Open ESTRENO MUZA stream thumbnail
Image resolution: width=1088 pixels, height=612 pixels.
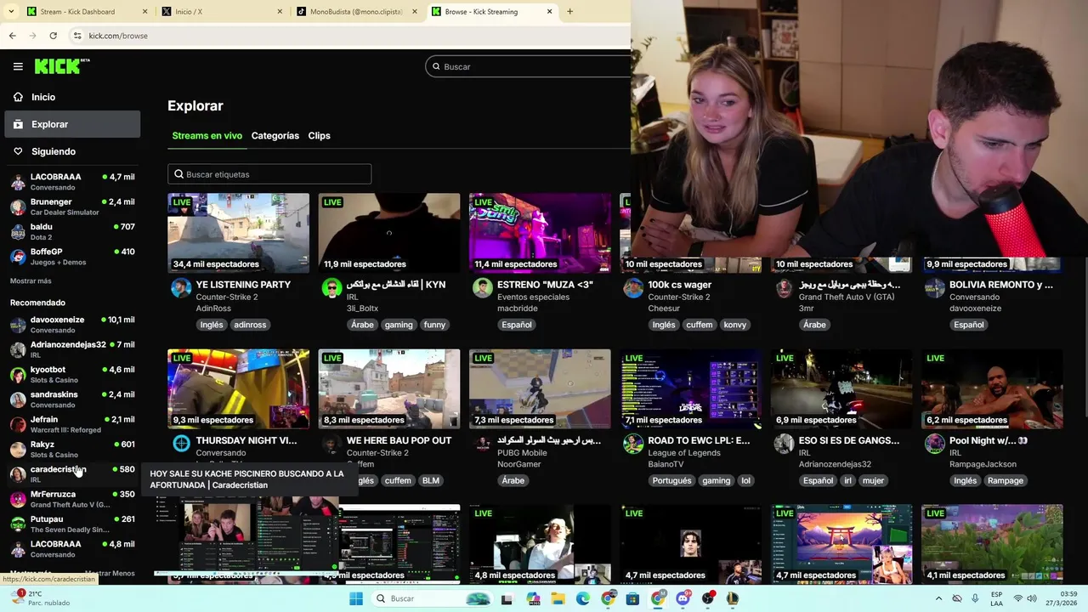click(540, 233)
